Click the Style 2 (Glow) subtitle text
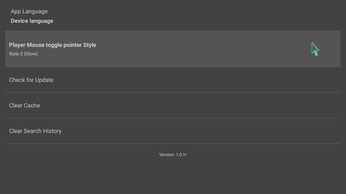 tap(24, 54)
